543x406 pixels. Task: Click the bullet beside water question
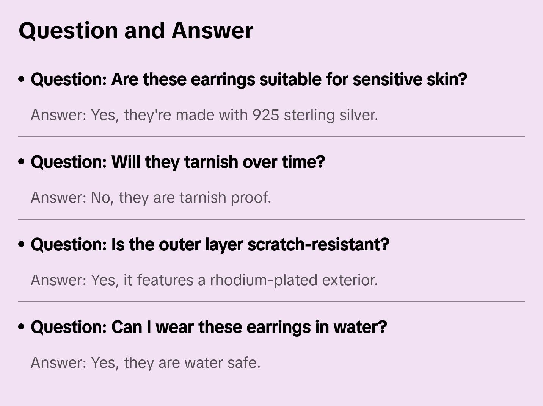coord(22,327)
